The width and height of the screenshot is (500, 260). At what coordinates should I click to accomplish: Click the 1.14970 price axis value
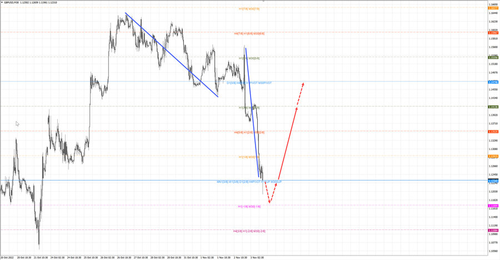click(x=493, y=72)
